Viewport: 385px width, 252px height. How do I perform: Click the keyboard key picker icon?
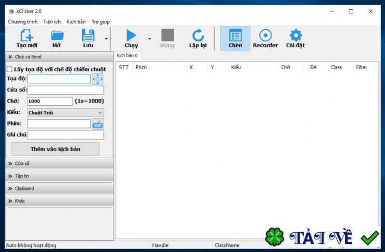98,124
